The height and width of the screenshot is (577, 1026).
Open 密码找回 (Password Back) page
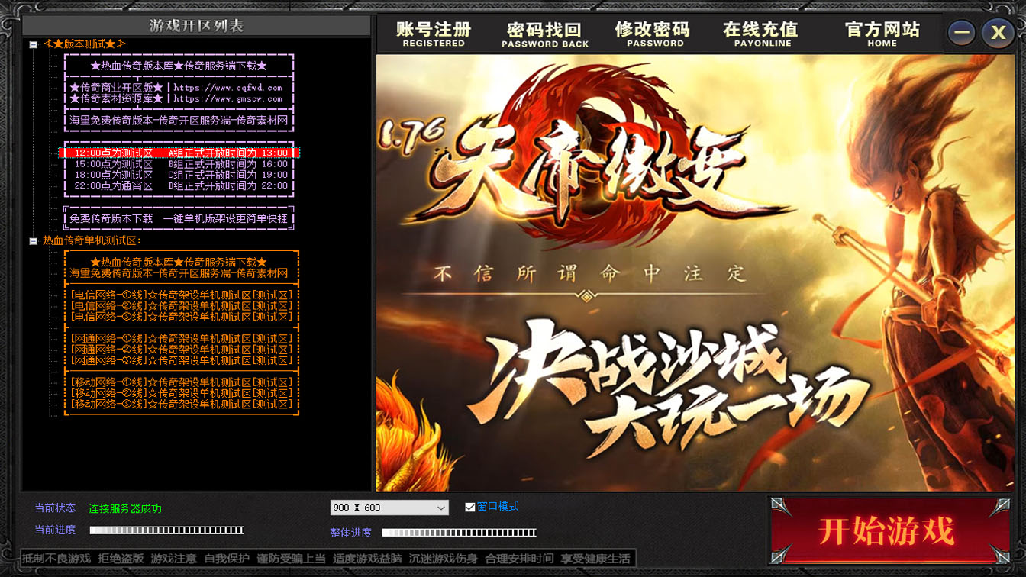coord(544,34)
